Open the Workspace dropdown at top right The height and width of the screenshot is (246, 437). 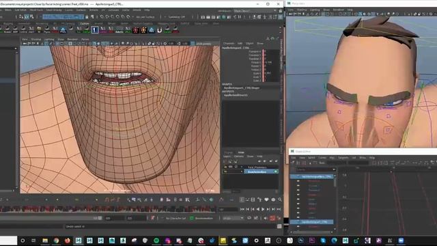[255, 11]
